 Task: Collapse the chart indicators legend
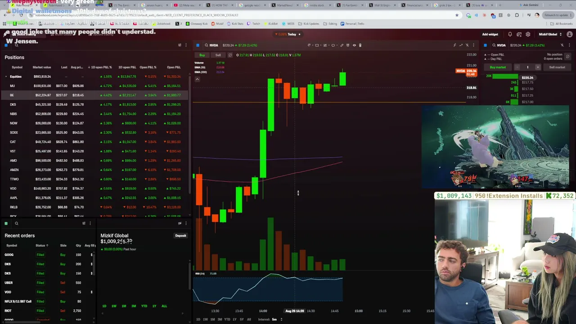tap(197, 79)
